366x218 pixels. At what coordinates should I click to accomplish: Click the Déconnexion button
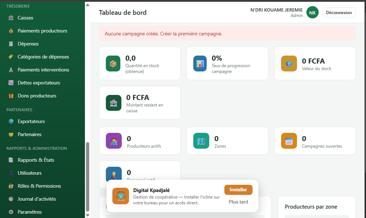[339, 13]
